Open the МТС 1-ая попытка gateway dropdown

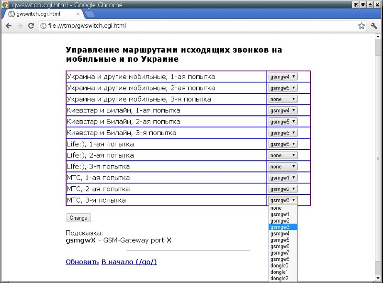pyautogui.click(x=283, y=178)
